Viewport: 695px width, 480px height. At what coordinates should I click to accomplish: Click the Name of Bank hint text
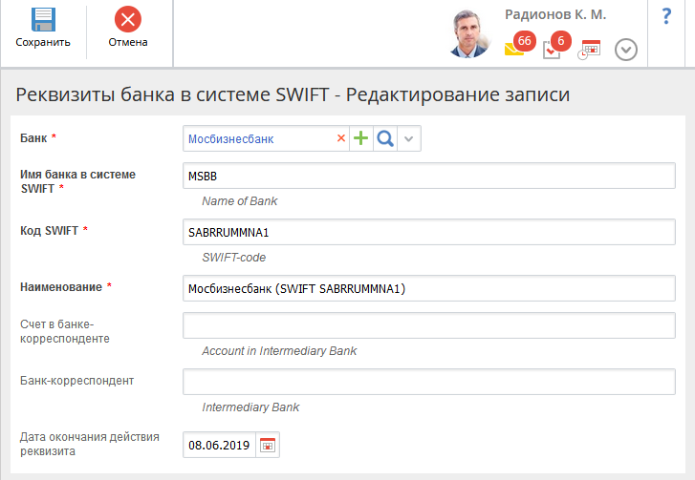[x=239, y=201]
